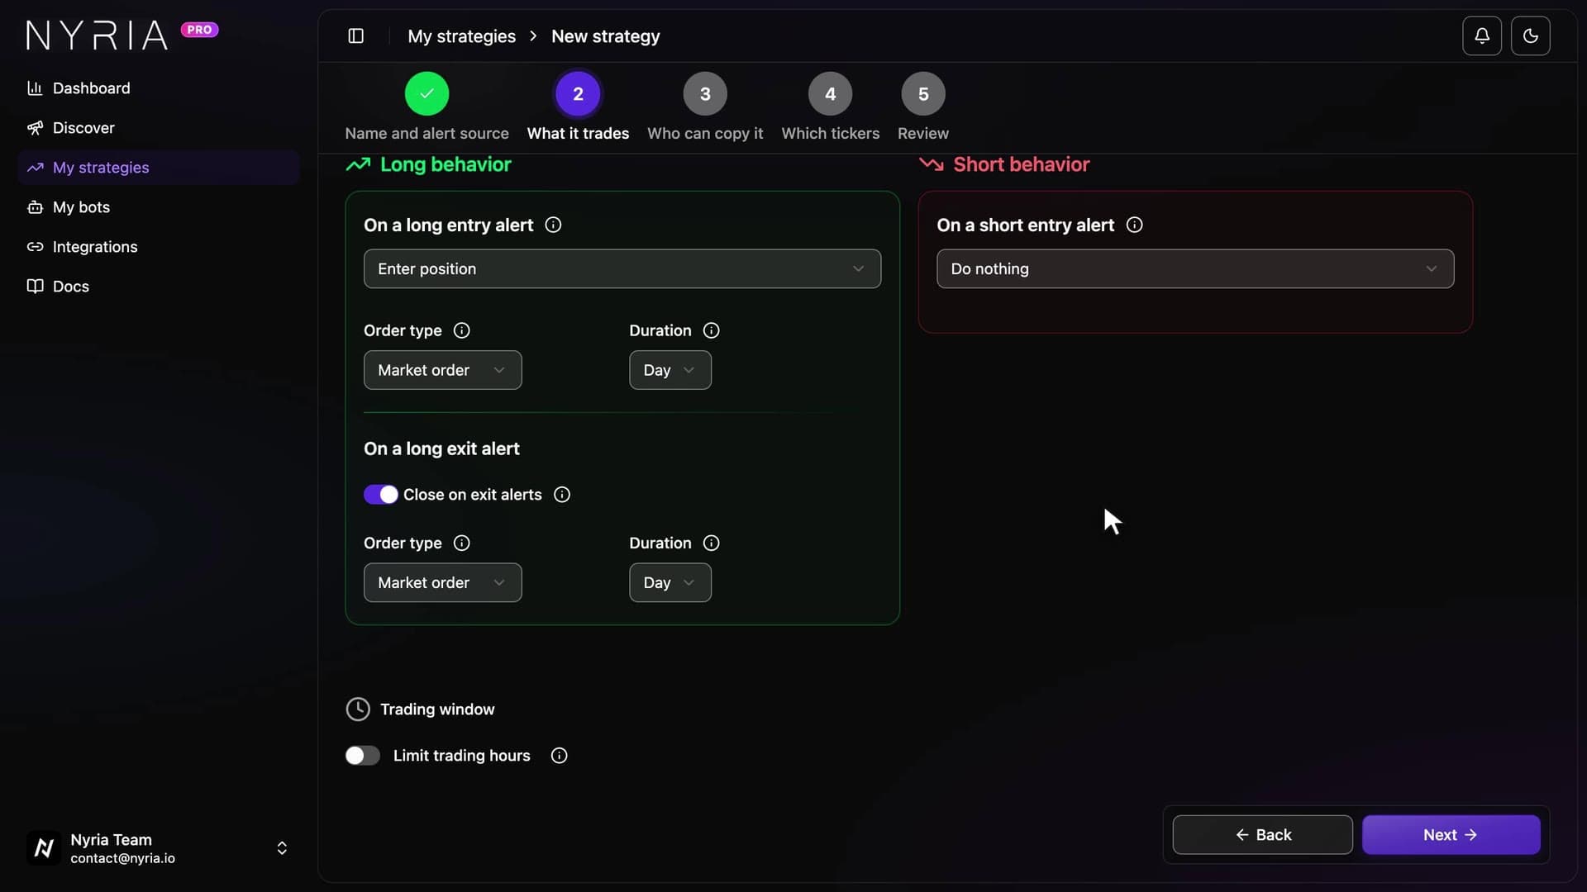Viewport: 1587px width, 892px height.
Task: Show info for long exit Order type
Action: click(462, 543)
